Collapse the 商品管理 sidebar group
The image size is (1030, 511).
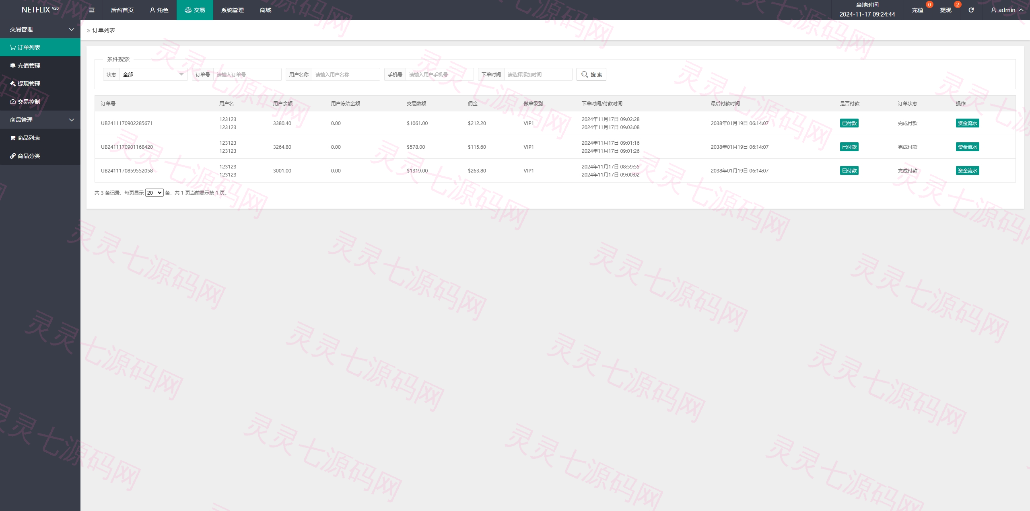click(40, 120)
